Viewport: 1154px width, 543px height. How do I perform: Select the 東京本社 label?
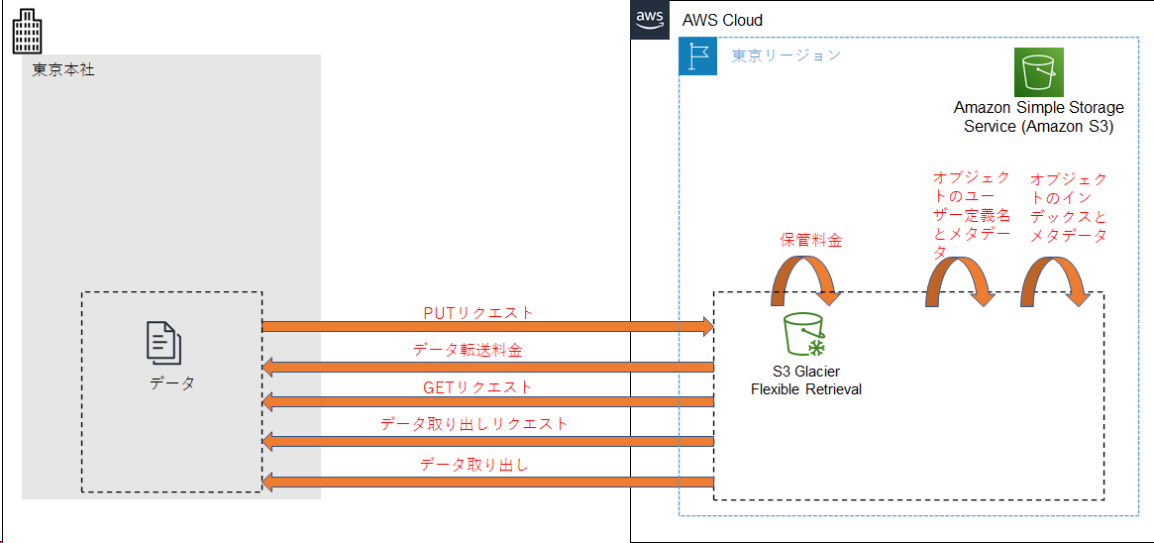[x=63, y=70]
